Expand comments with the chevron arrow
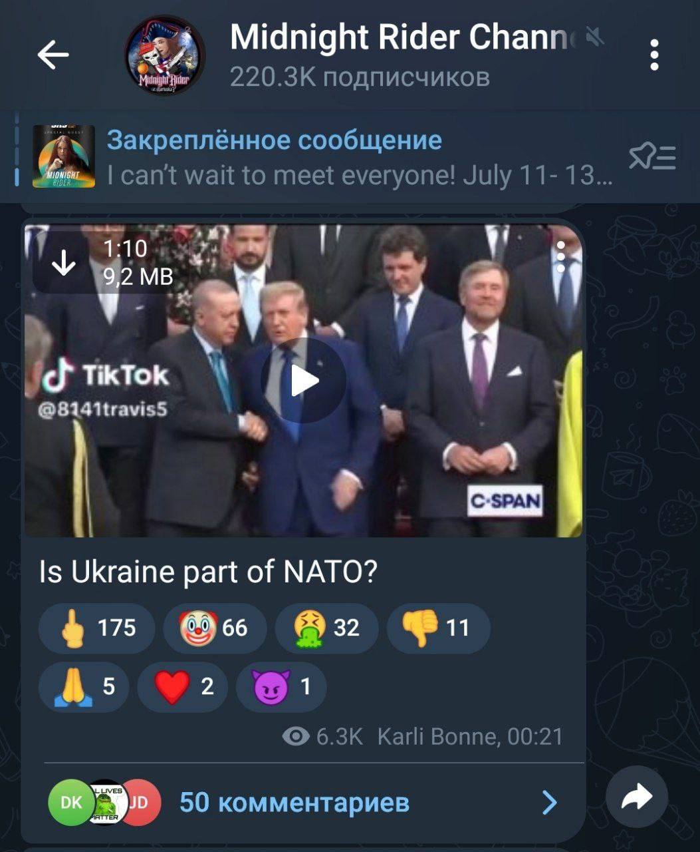The image size is (700, 852). click(550, 803)
